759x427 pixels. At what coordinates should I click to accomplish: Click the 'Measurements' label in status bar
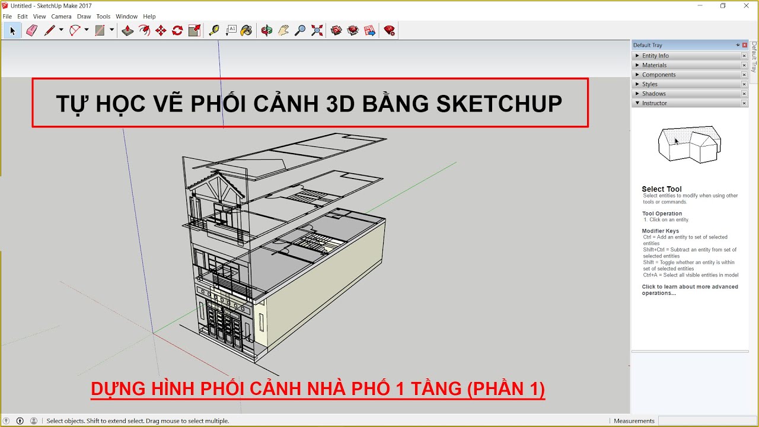(x=634, y=421)
